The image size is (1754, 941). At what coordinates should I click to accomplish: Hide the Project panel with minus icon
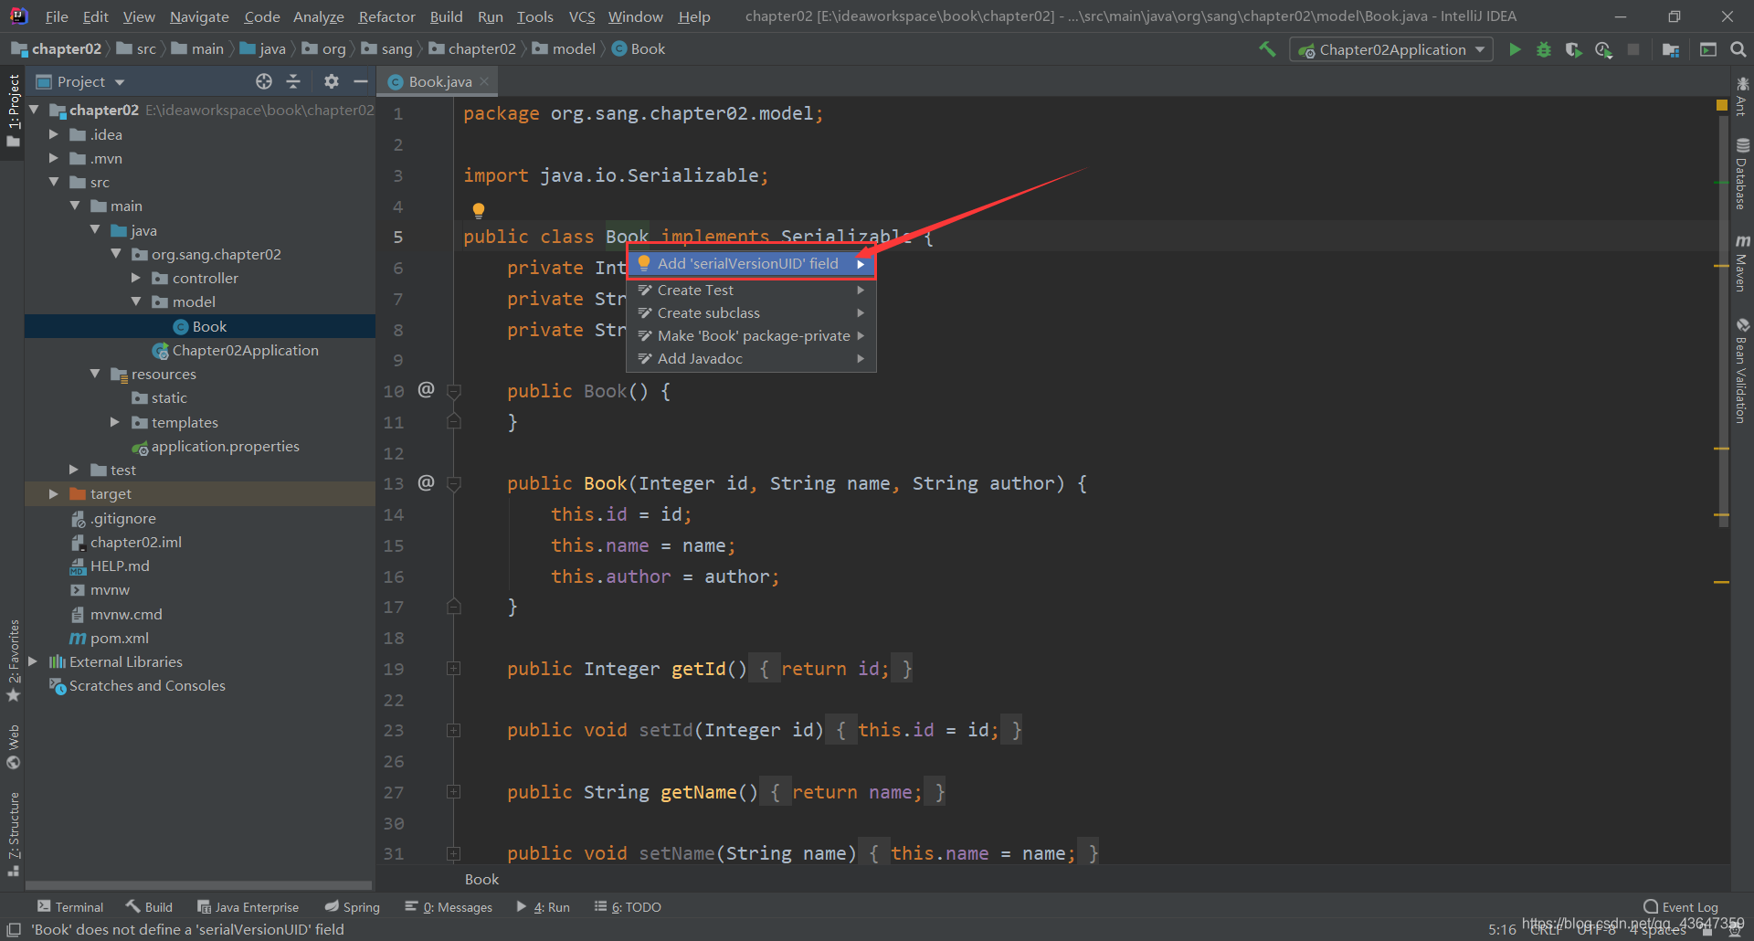pos(361,81)
